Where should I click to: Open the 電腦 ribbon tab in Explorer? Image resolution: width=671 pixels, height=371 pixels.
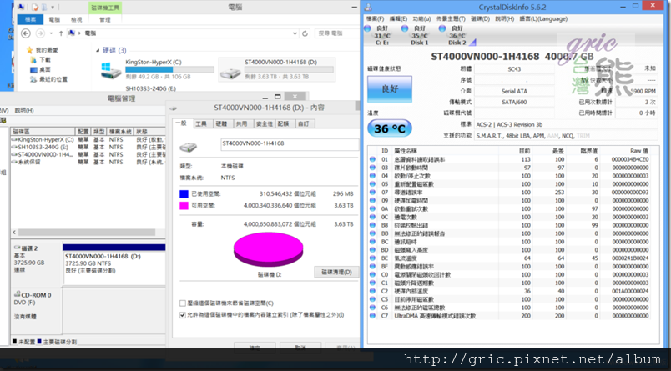[x=54, y=20]
